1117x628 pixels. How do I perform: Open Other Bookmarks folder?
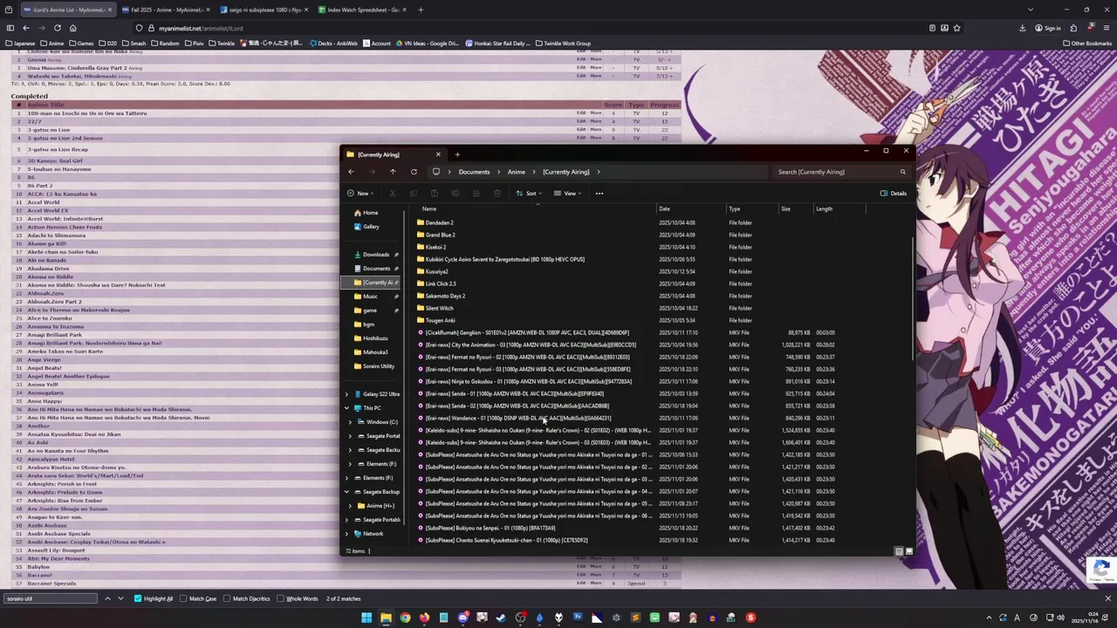tap(1087, 43)
